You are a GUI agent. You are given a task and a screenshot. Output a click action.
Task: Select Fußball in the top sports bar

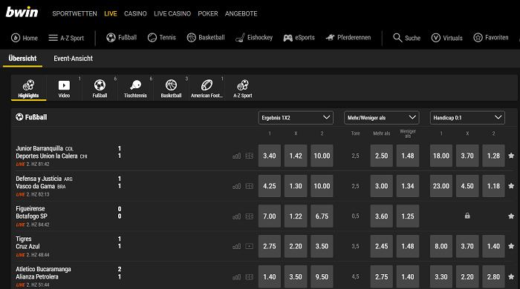(121, 38)
